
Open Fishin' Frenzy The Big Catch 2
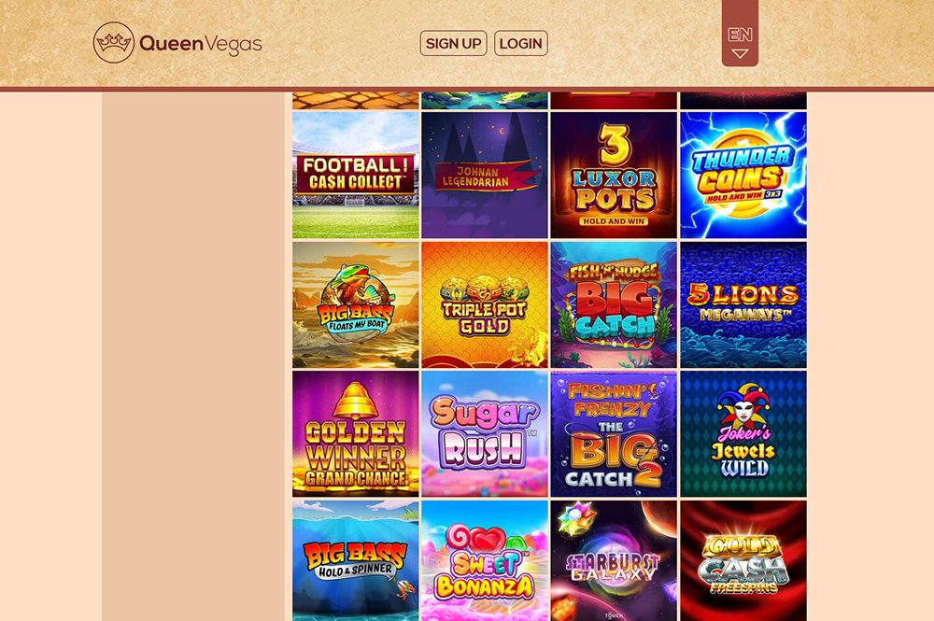point(614,434)
